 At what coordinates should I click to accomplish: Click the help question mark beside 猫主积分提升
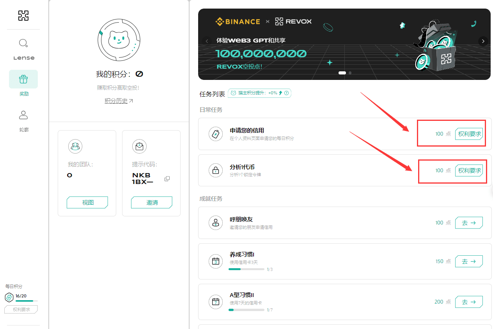(x=287, y=93)
